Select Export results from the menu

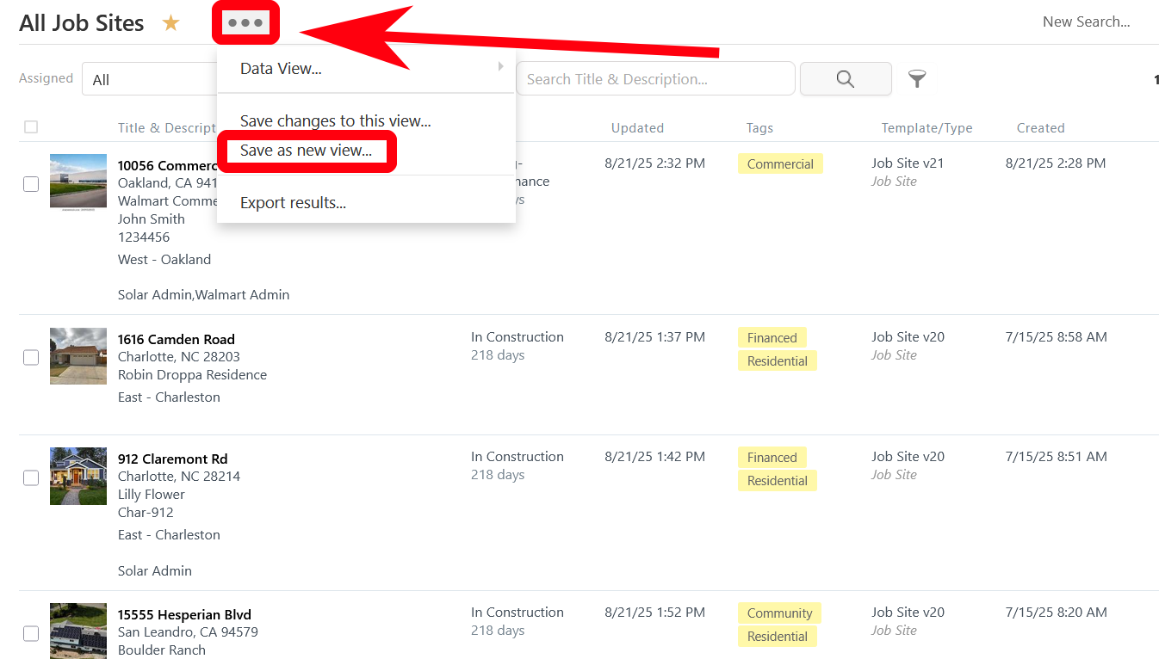coord(293,203)
